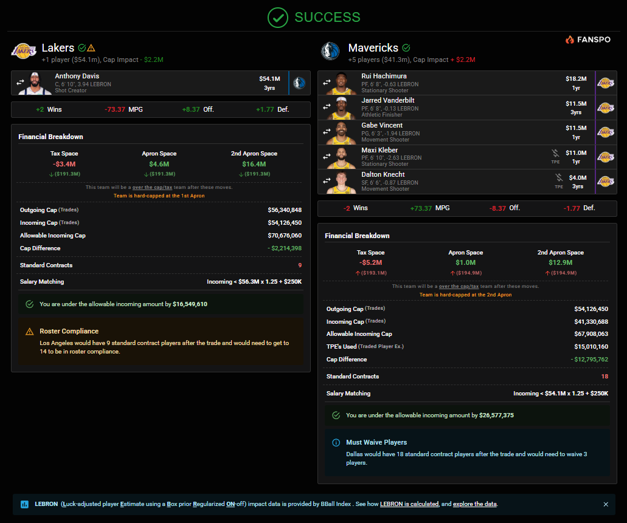The height and width of the screenshot is (523, 627).
Task: Click the Mavericks green check status icon
Action: 406,48
